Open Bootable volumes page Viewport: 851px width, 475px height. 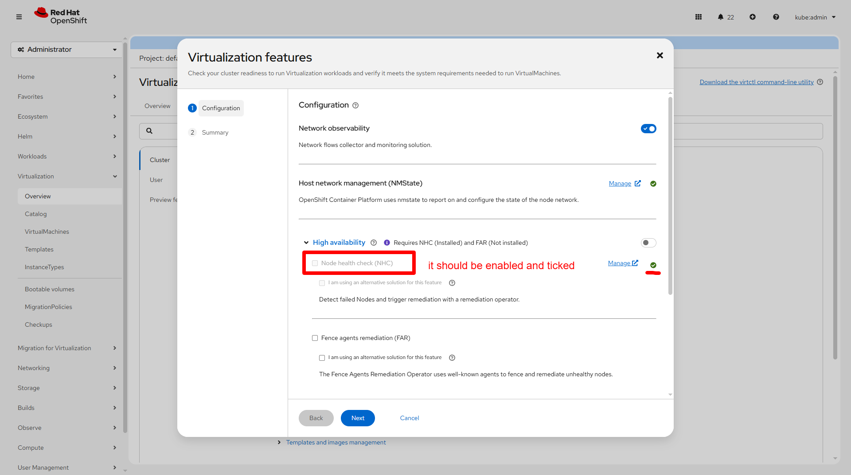(50, 289)
